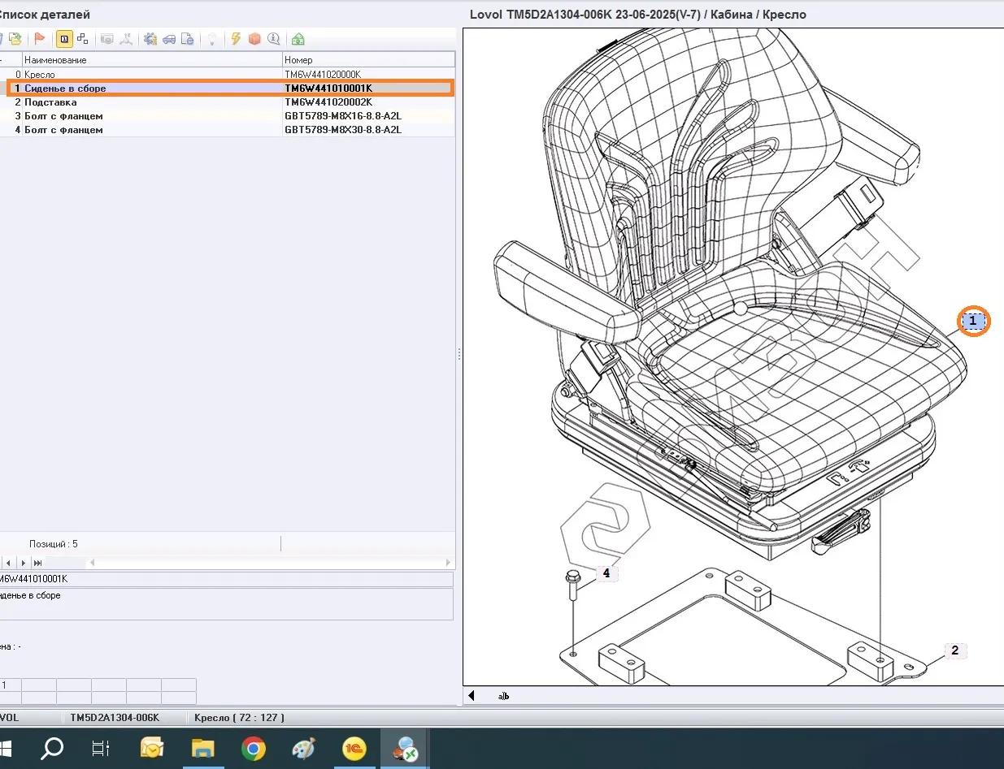This screenshot has height=769, width=1004.
Task: Click the black left arrow below the diagram
Action: click(x=472, y=696)
